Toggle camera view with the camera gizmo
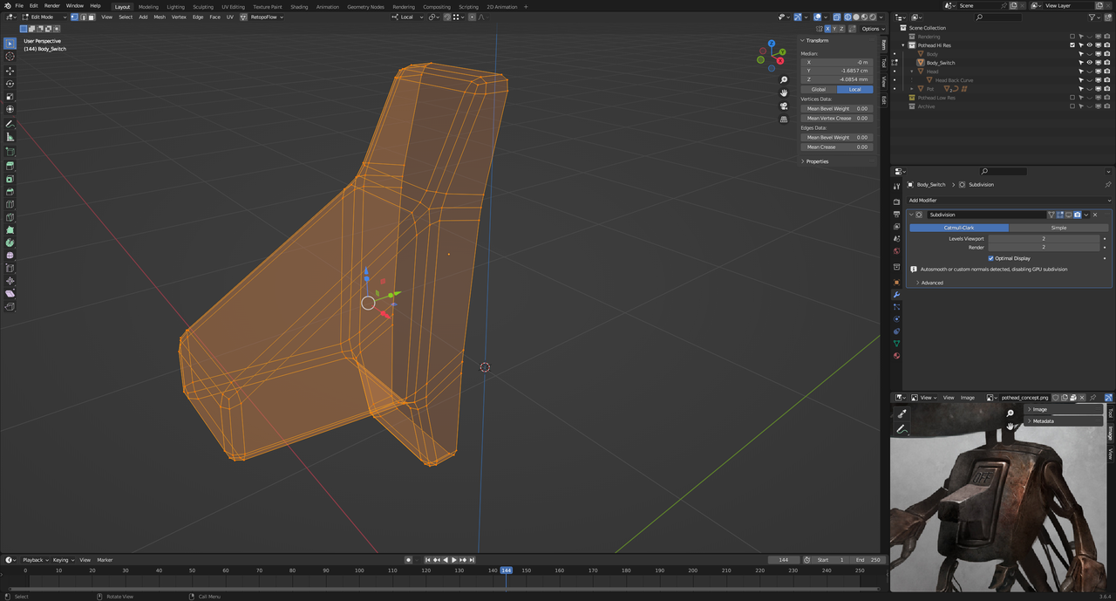This screenshot has width=1116, height=601. click(784, 106)
